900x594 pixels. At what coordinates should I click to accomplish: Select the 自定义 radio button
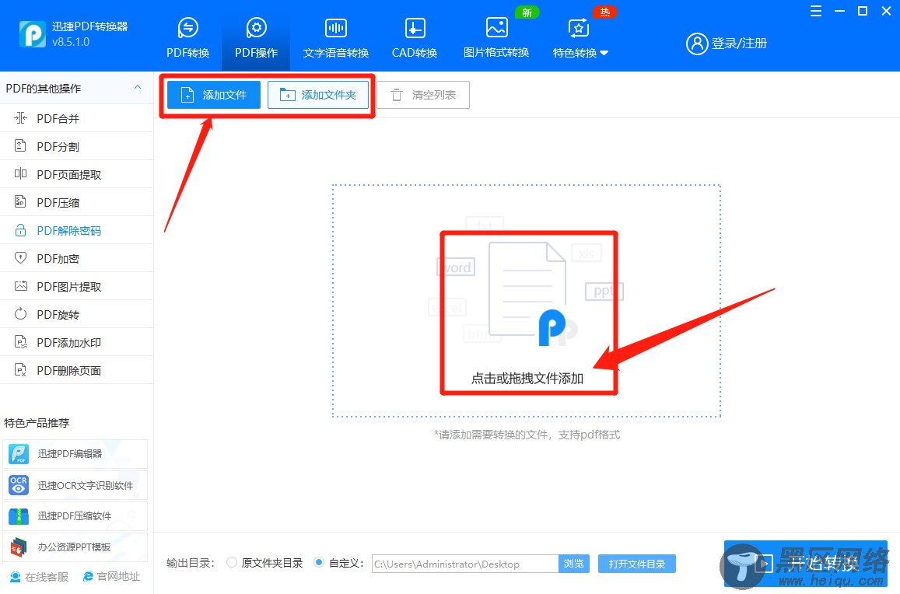click(x=319, y=562)
